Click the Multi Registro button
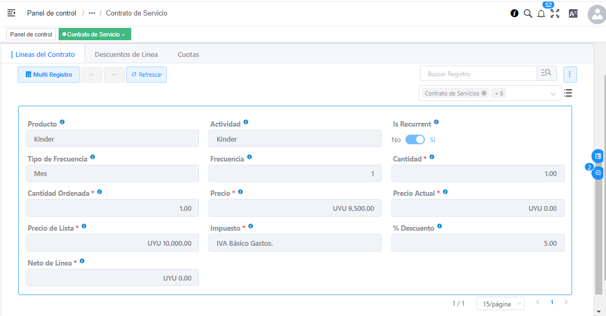Screen dimensions: 606x316 (x=49, y=75)
